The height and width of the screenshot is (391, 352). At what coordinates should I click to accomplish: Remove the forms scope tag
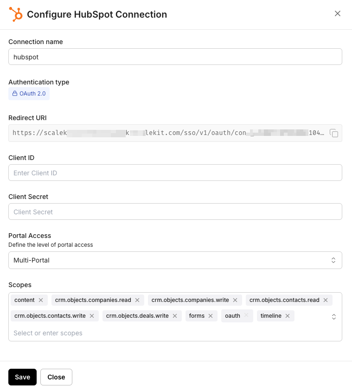click(211, 316)
